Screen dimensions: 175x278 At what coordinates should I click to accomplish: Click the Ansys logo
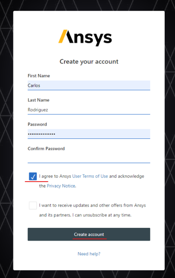(x=87, y=38)
